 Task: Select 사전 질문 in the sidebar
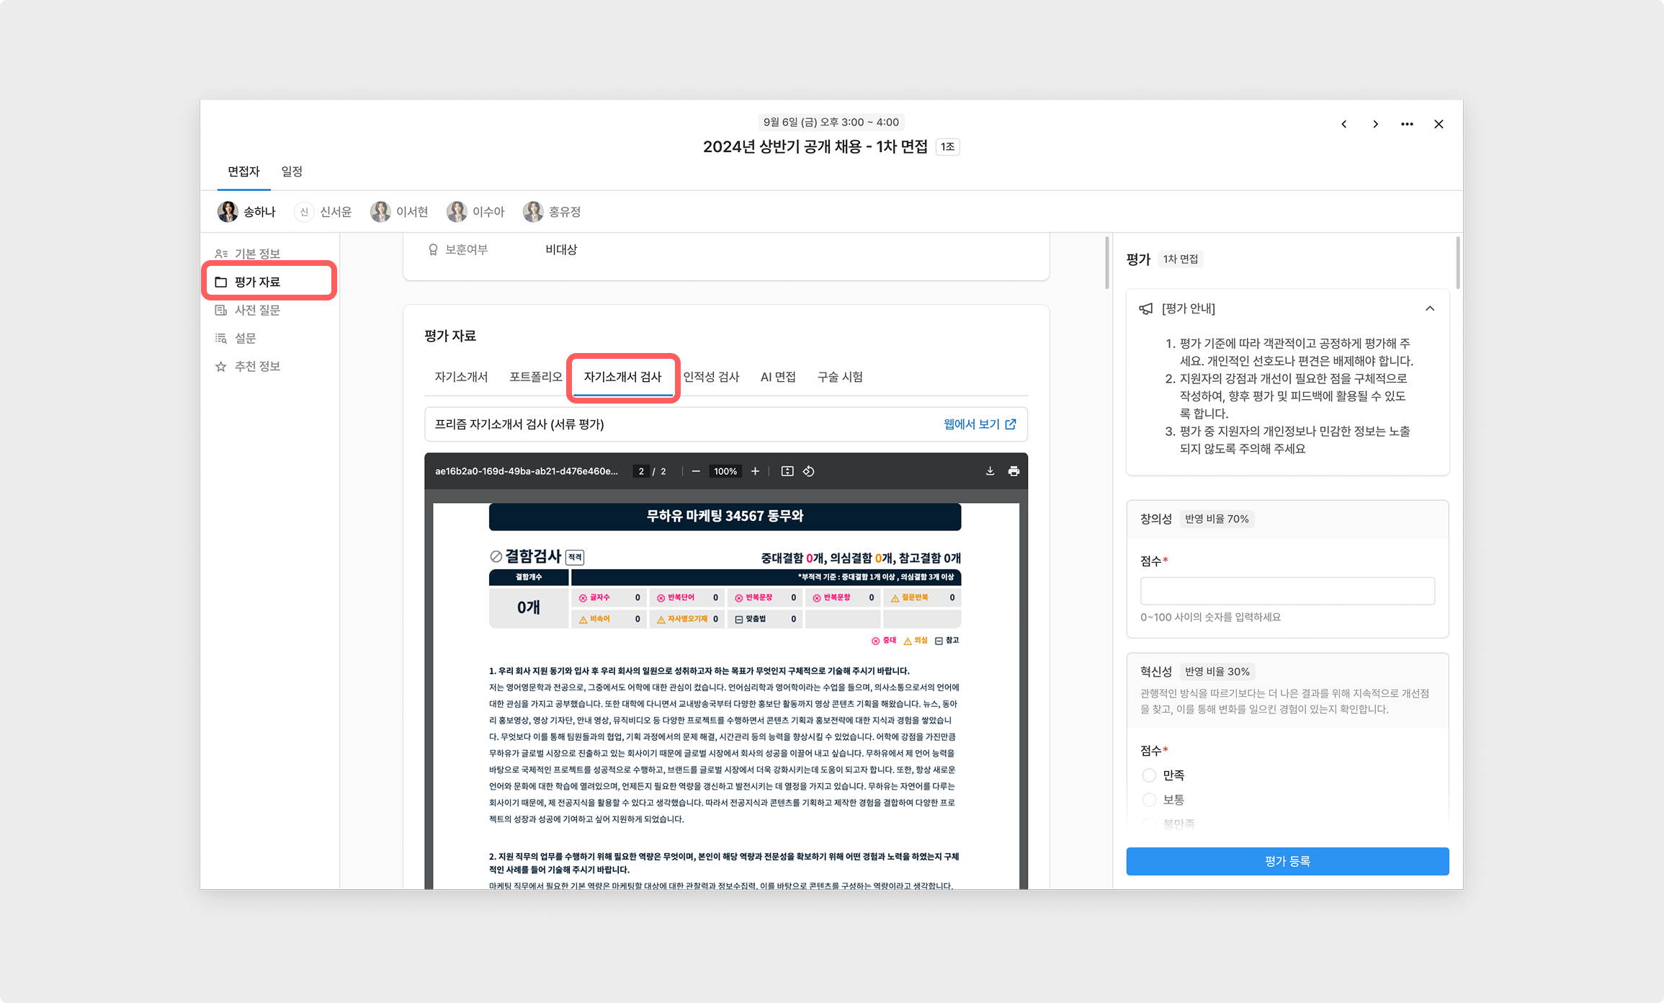click(257, 310)
